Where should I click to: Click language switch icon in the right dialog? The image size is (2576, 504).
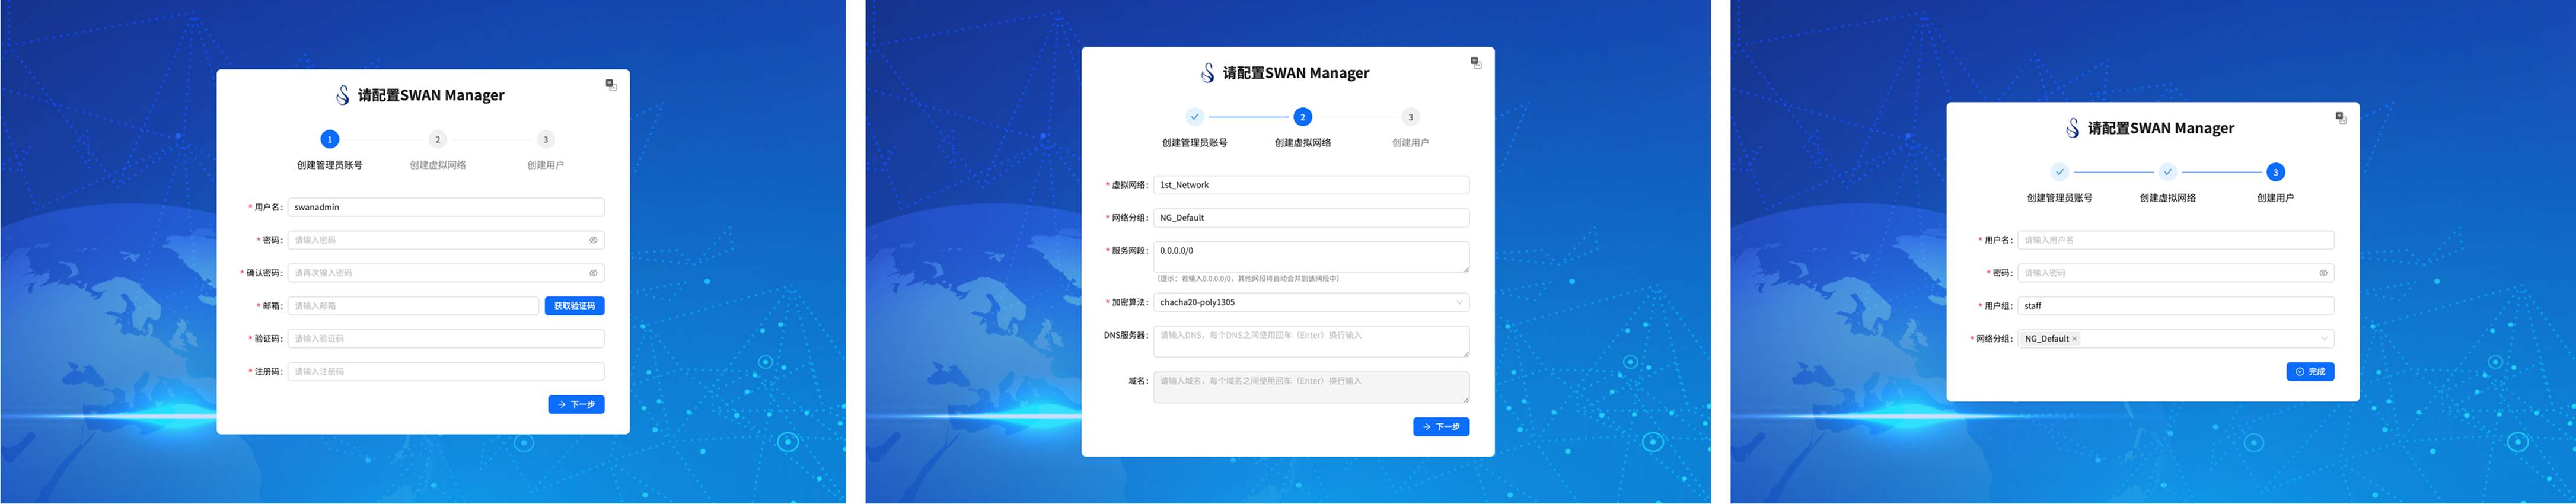[2340, 118]
